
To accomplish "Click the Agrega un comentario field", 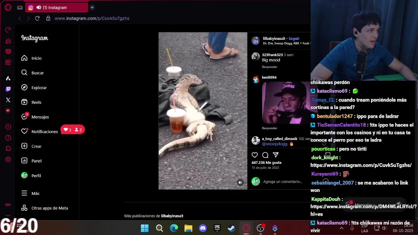I will click(x=282, y=181).
